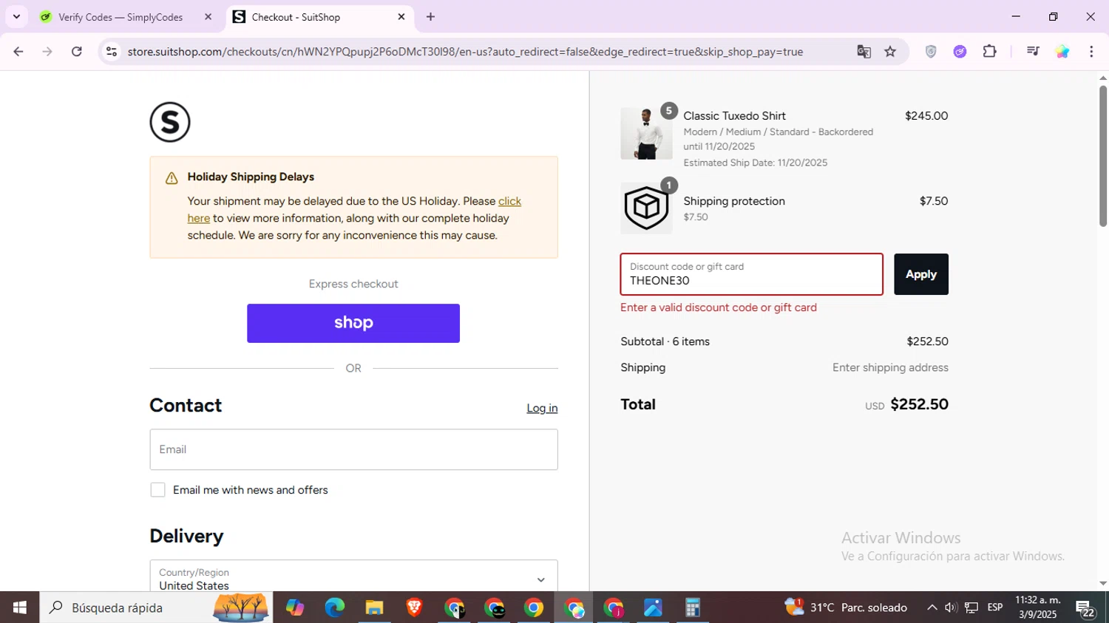
Task: Open the Copilot taskbar icon
Action: 295,607
